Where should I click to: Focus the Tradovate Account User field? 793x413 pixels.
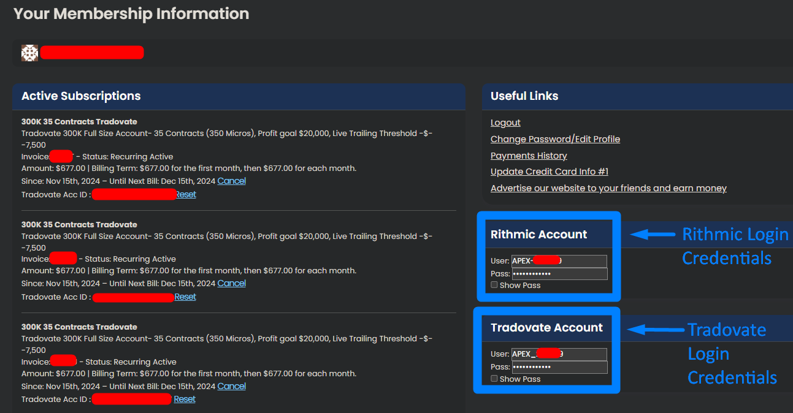coord(559,354)
